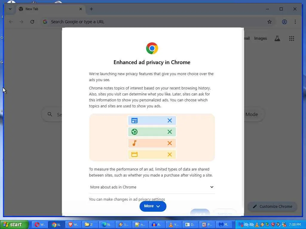Open the tab search dropdown arrow
The width and height of the screenshot is (306, 229).
[x=10, y=9]
